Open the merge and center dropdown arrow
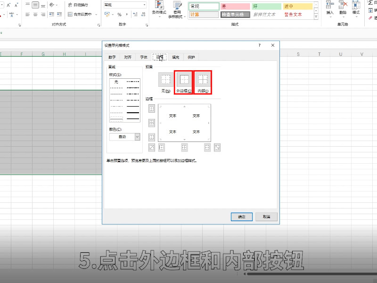This screenshot has height=283, width=377. coord(96,15)
